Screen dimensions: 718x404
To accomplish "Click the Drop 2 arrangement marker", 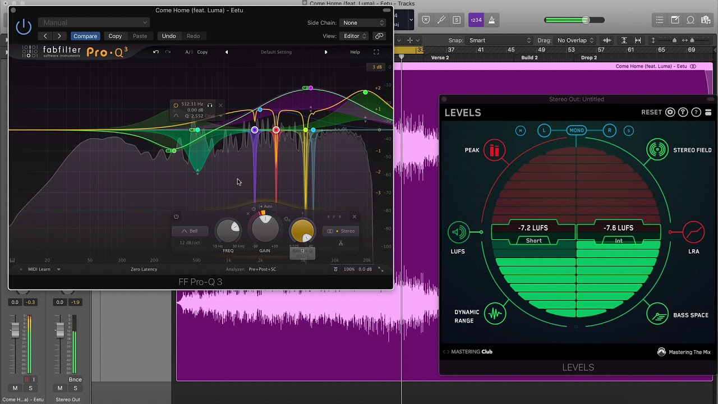I will click(589, 58).
